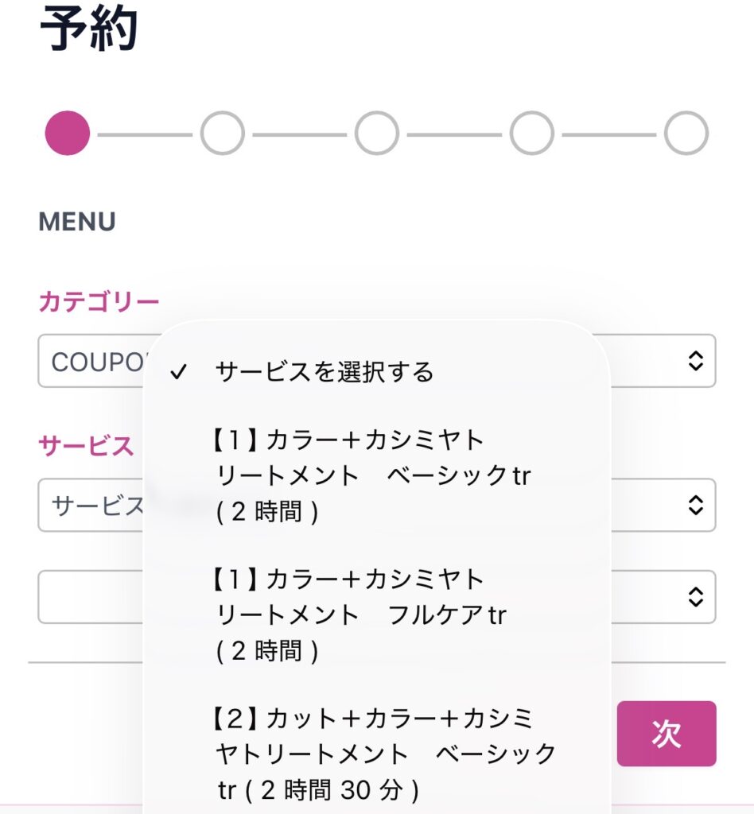Image resolution: width=754 pixels, height=814 pixels.
Task: Click the MENU section heading
Action: coord(77,222)
